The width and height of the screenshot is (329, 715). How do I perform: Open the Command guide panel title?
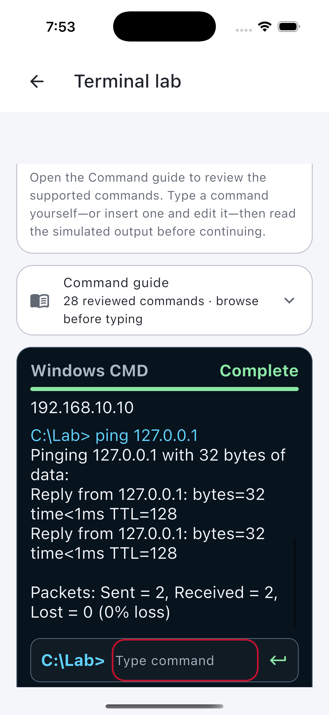[x=116, y=283]
